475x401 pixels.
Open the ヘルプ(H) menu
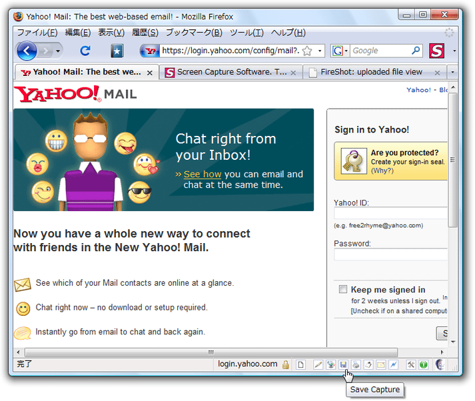click(288, 33)
